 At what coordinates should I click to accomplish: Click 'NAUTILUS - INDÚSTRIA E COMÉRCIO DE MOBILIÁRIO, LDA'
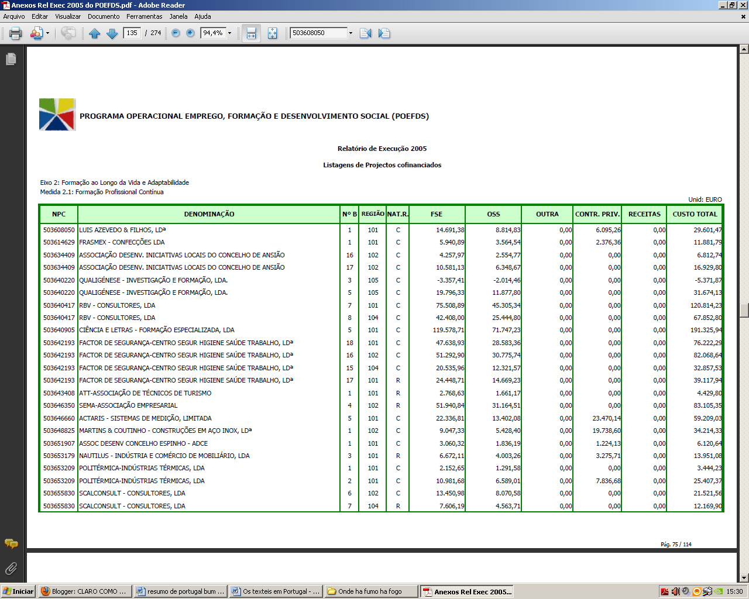[x=164, y=456]
